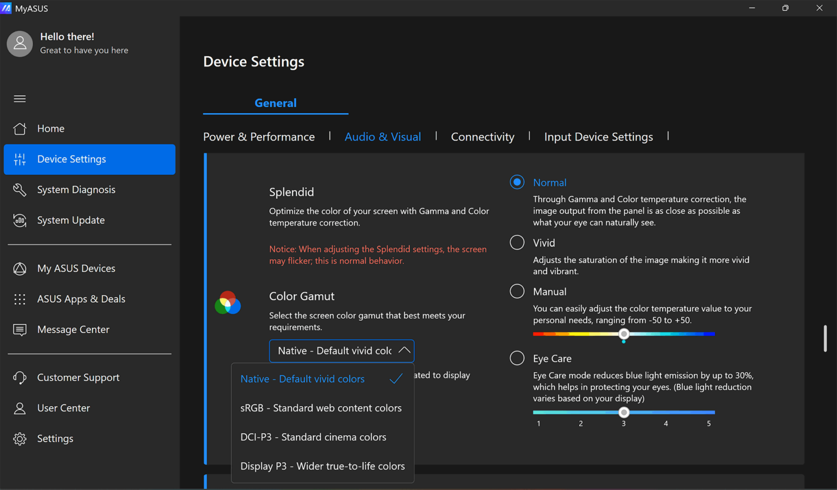Screen dimensions: 837x490
Task: Click the Eye Care level slider handle
Action: [x=624, y=412]
